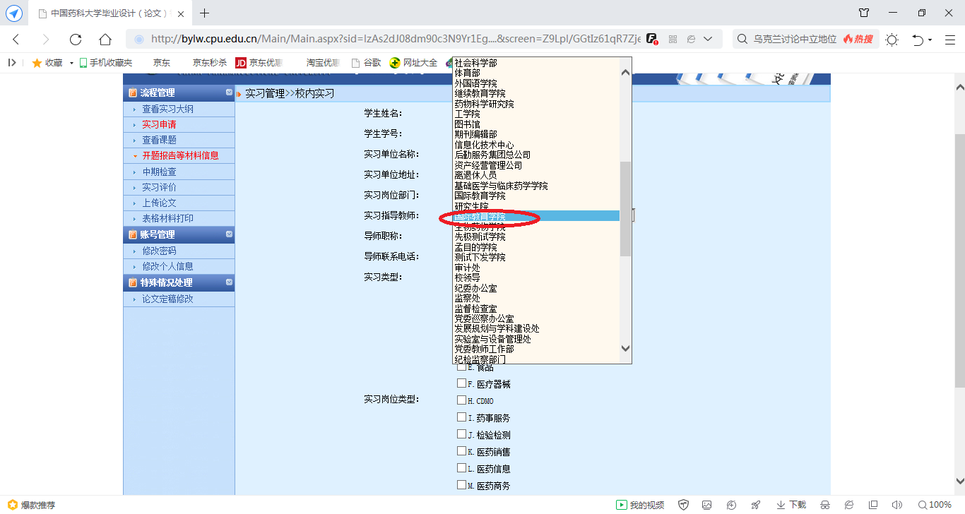Go to the browser home page
965x514 pixels.
click(105, 40)
